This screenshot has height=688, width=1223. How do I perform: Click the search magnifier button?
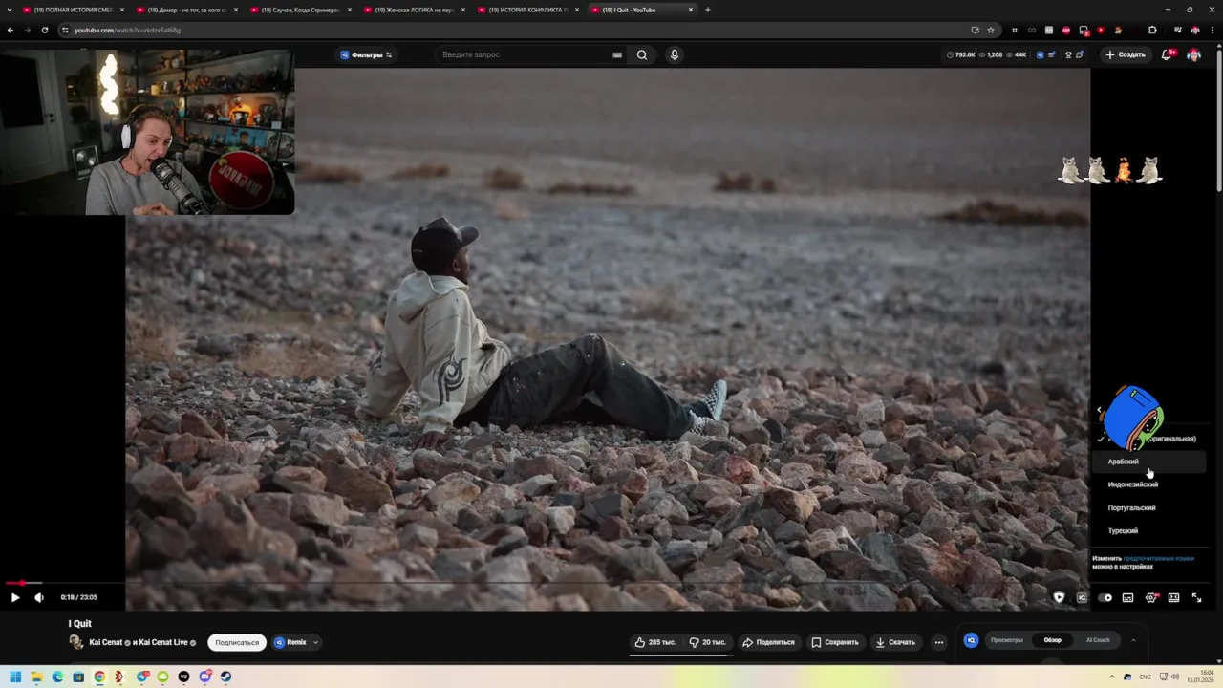pos(642,54)
